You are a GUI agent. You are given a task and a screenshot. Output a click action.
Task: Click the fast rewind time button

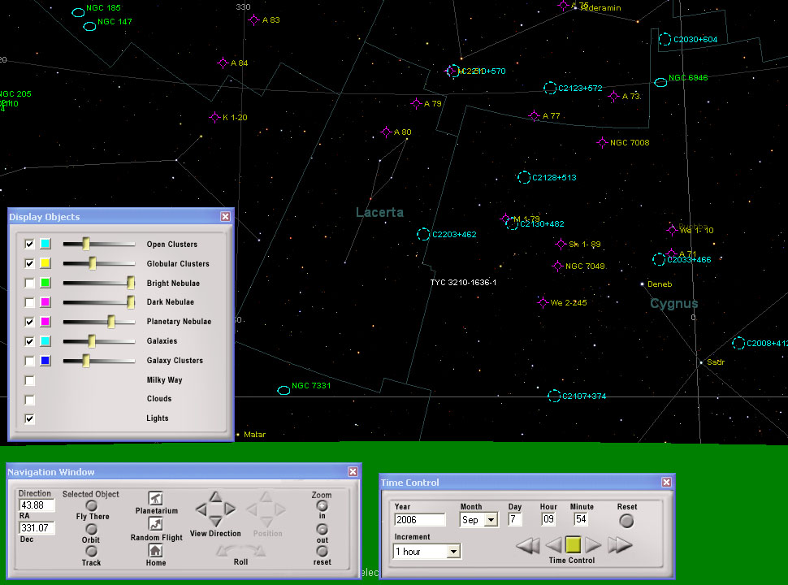528,545
